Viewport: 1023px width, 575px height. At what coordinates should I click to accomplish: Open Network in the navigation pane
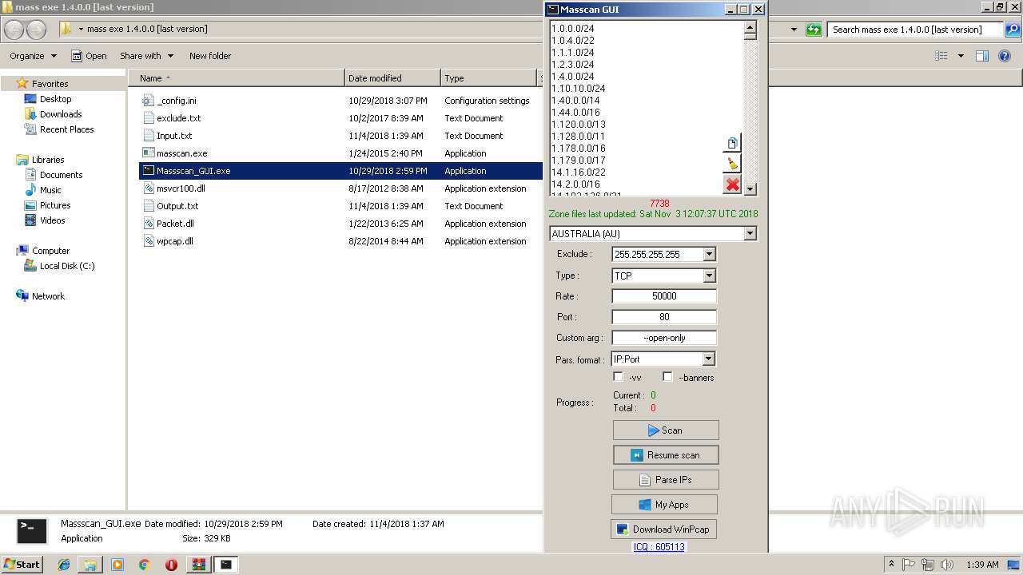click(x=40, y=296)
